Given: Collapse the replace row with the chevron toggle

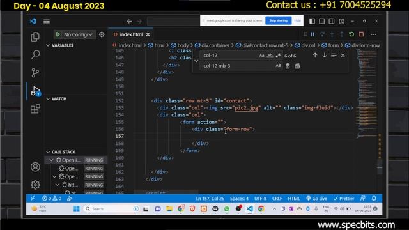Looking at the screenshot, I should [x=196, y=61].
